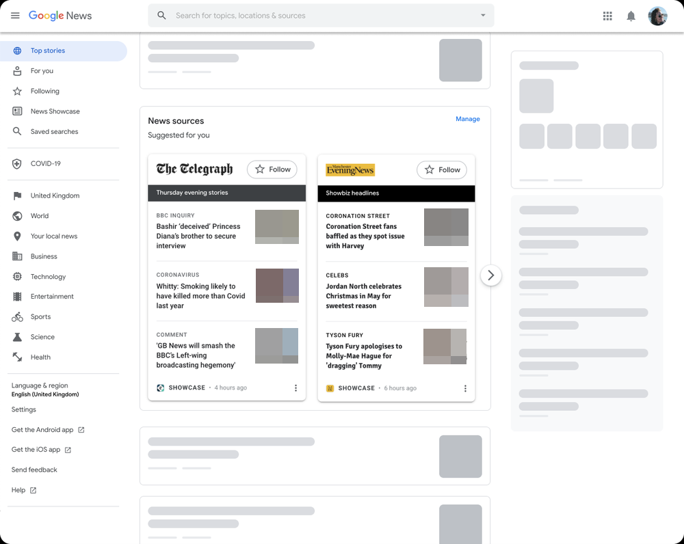Screen dimensions: 684x544
Task: Click the profile avatar picture
Action: click(657, 16)
